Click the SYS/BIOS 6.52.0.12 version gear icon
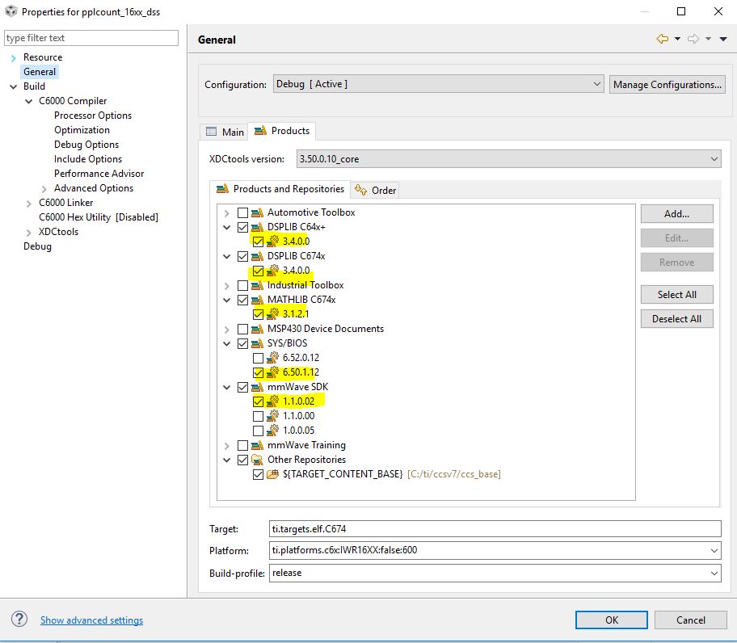 click(x=272, y=358)
